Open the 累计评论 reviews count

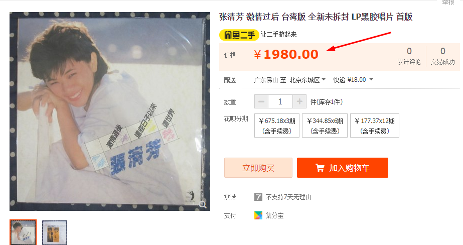[409, 56]
